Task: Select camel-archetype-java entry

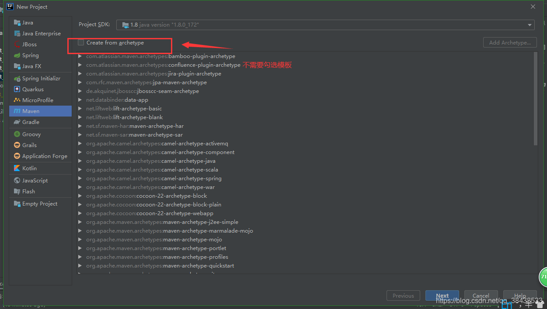Action: tap(151, 161)
